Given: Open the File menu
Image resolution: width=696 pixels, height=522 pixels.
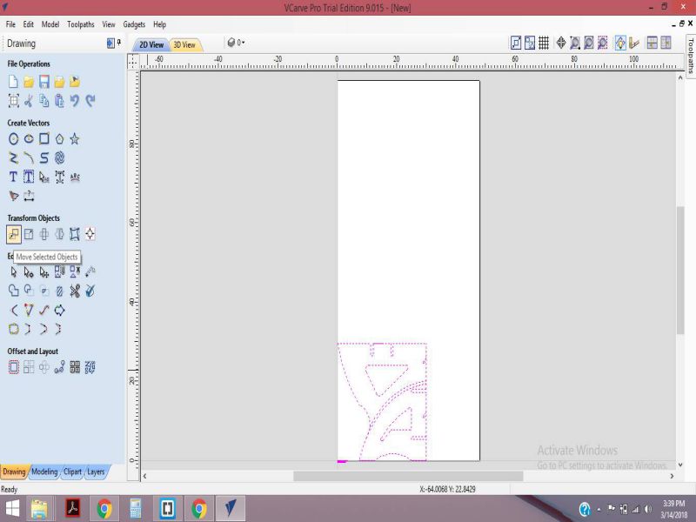Looking at the screenshot, I should pyautogui.click(x=10, y=24).
